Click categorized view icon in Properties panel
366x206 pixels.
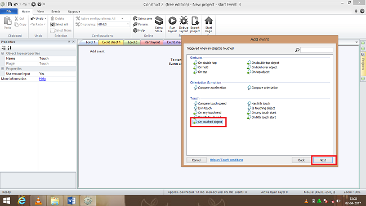3,48
